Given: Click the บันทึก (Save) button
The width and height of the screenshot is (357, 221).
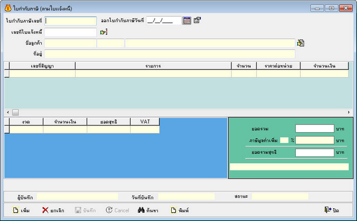Looking at the screenshot, I should pyautogui.click(x=86, y=210).
